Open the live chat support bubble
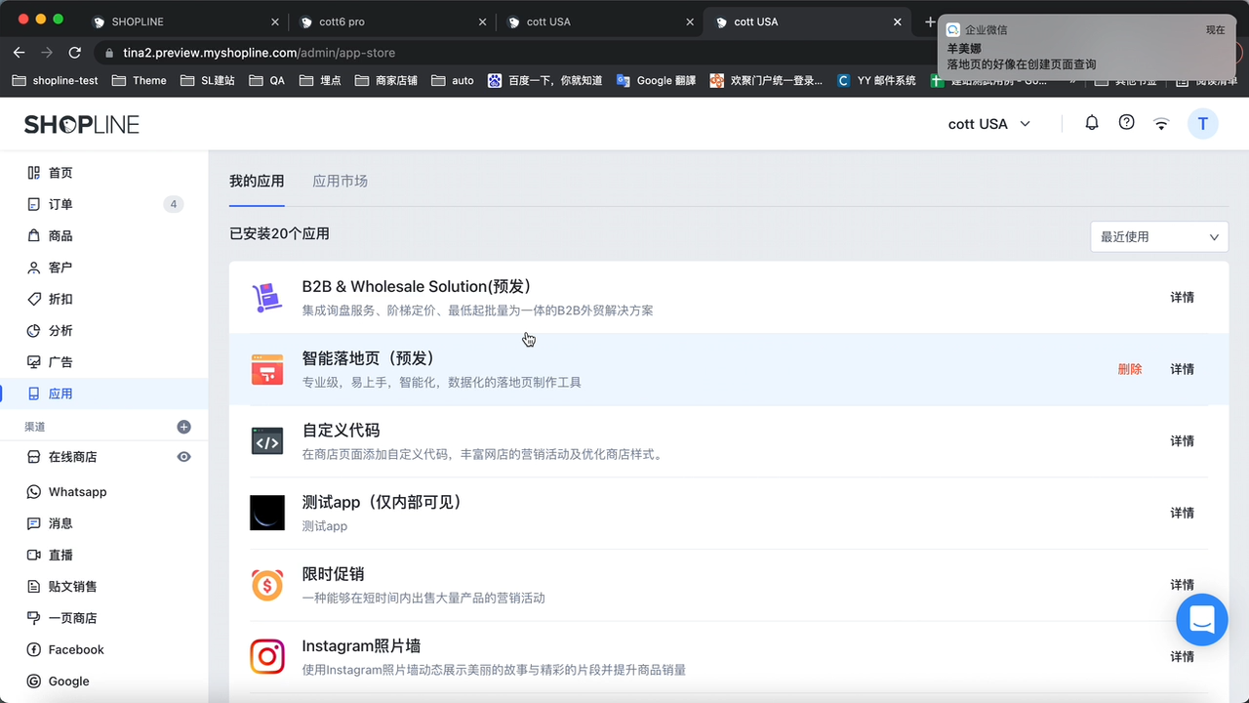 coord(1201,619)
